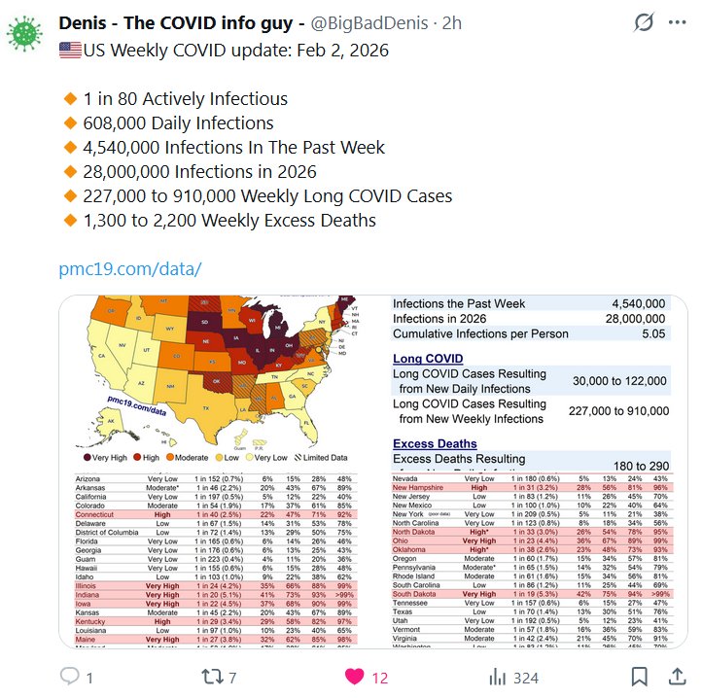Click the 324 views count
Viewport: 702px width, 698px height.
[x=526, y=676]
